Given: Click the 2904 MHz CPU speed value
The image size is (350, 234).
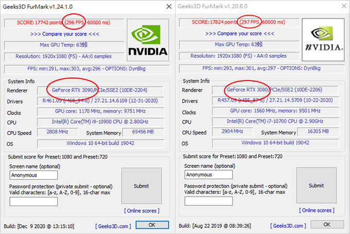Looking at the screenshot, I should pos(232,131).
